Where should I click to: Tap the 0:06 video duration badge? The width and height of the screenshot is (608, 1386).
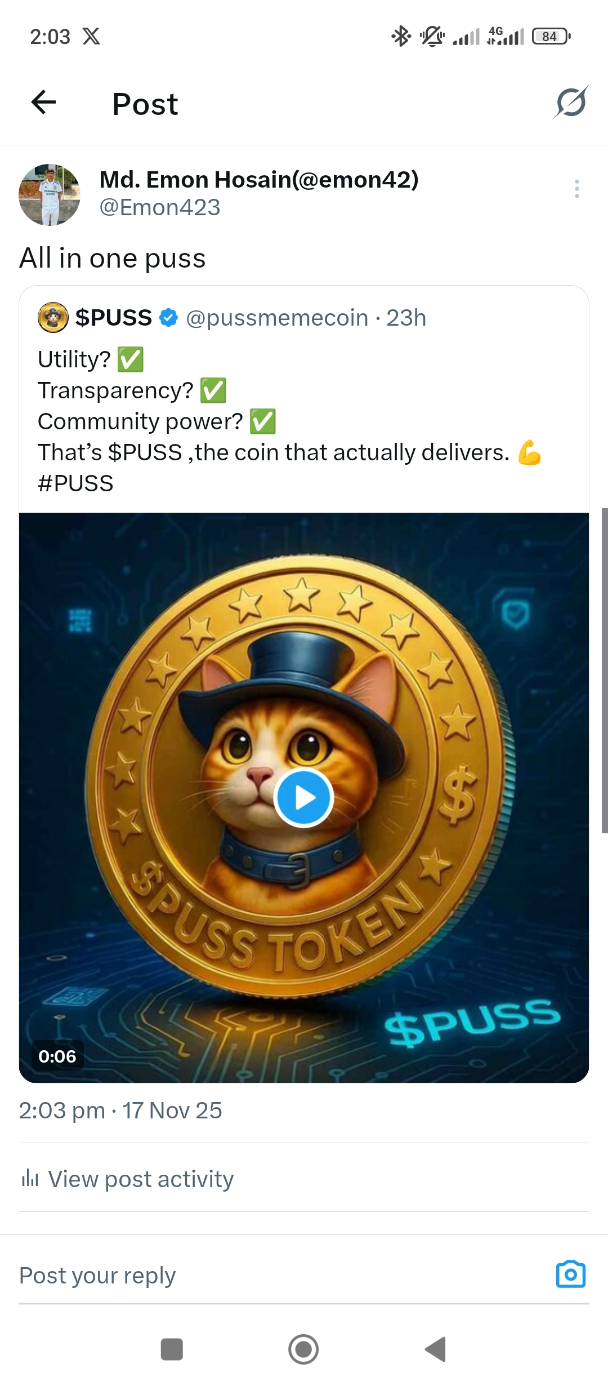click(x=57, y=1056)
